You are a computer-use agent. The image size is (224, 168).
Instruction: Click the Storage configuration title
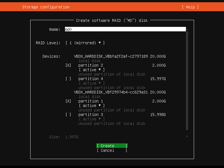(46, 7)
